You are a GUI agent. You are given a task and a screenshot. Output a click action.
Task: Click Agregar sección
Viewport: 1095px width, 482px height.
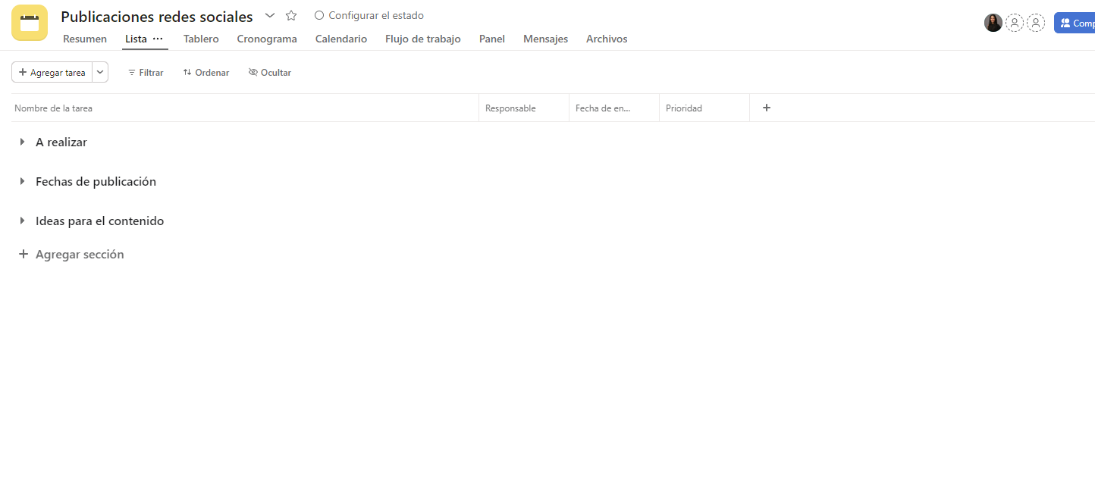[x=71, y=254]
